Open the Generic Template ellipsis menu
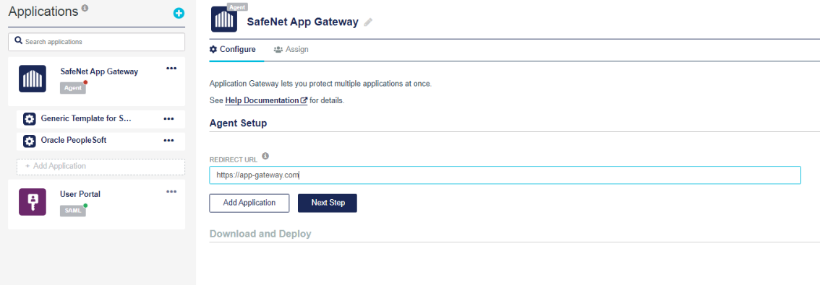Screen dimensions: 820x285 (x=168, y=118)
